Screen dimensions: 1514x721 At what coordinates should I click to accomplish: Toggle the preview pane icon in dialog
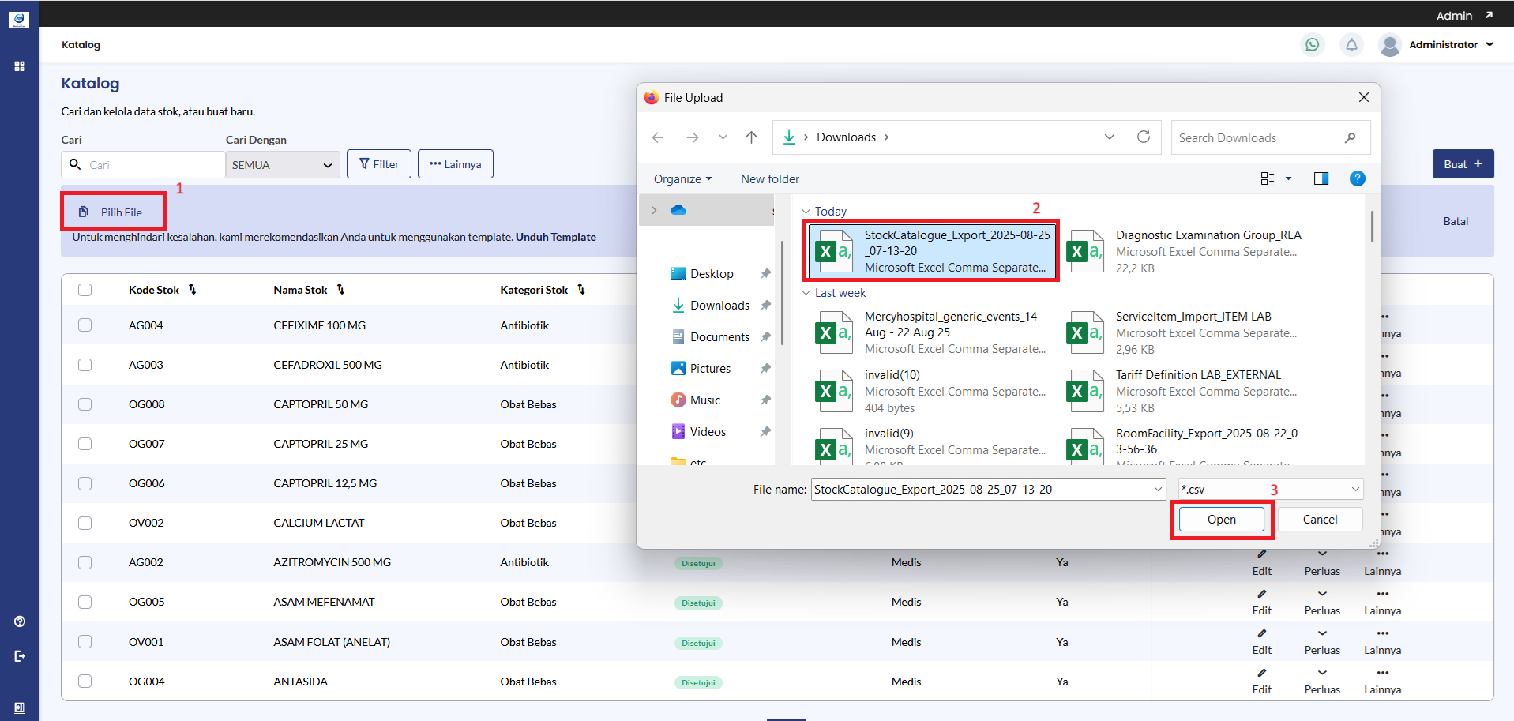pos(1321,179)
